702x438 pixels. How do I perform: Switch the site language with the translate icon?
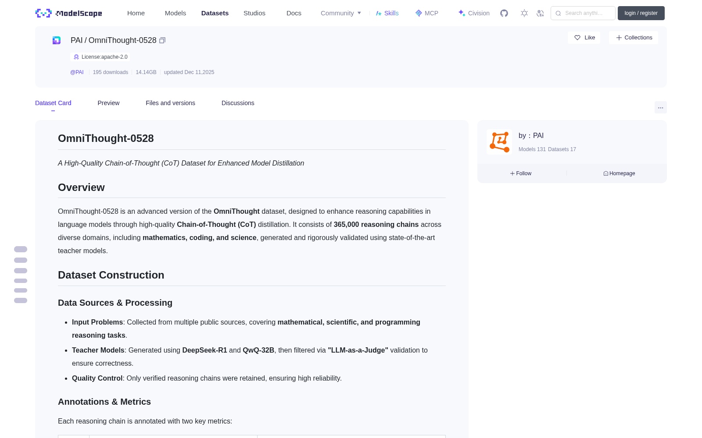tap(541, 13)
